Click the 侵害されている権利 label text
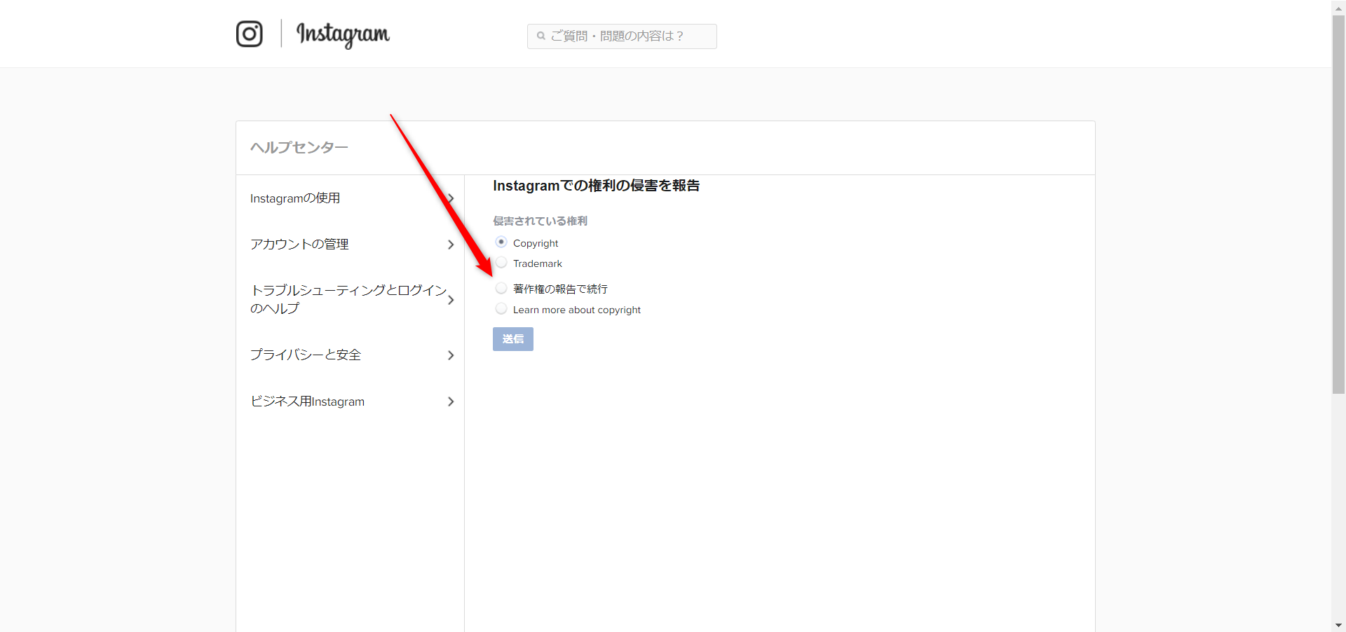 pyautogui.click(x=540, y=221)
